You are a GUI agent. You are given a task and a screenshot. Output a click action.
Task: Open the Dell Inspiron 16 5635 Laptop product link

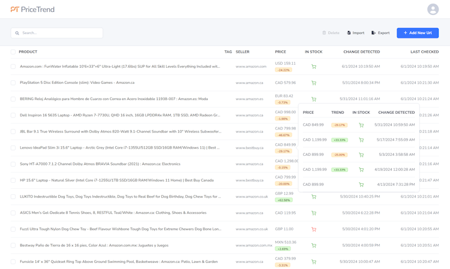(x=120, y=115)
